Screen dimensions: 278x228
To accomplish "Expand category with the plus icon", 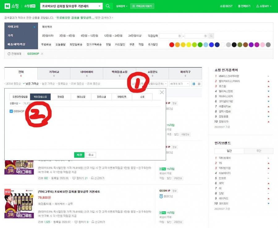I will coord(34,27).
